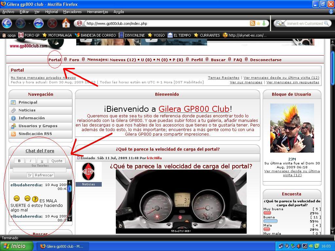Viewport: 335px width, 251px height.
Task: Click the chat box scrollbar thumb
Action: click(x=69, y=189)
